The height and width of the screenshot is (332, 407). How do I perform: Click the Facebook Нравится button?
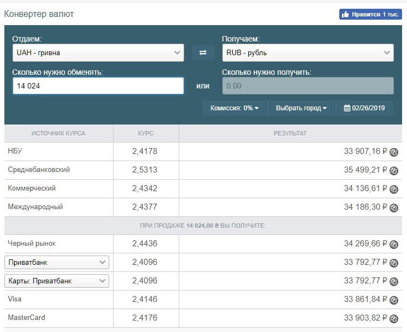(370, 14)
